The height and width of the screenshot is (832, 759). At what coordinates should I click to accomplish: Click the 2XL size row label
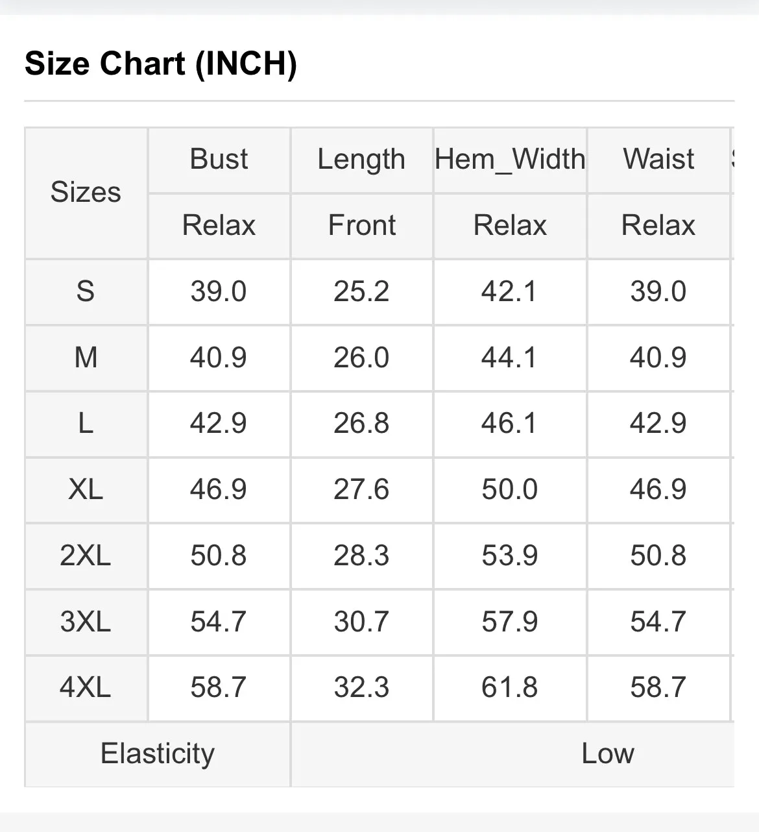86,556
